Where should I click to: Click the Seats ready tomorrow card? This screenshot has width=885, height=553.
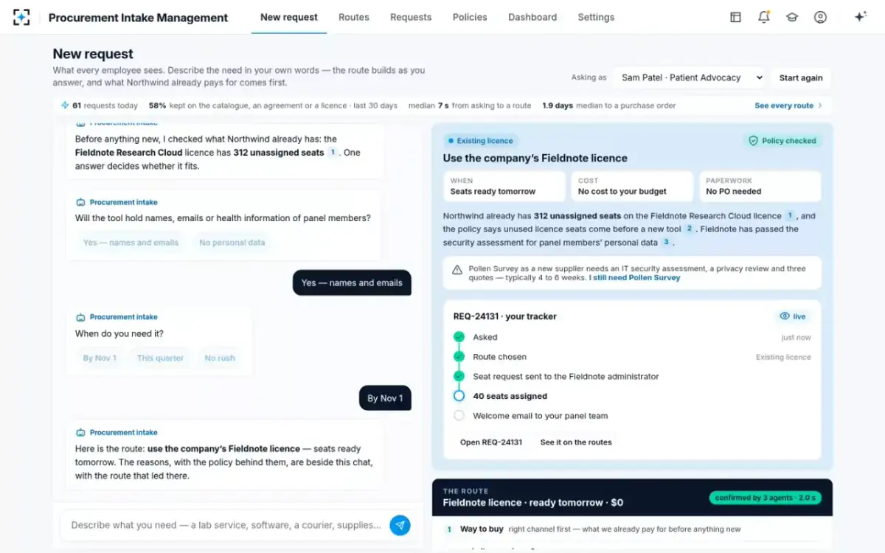504,187
